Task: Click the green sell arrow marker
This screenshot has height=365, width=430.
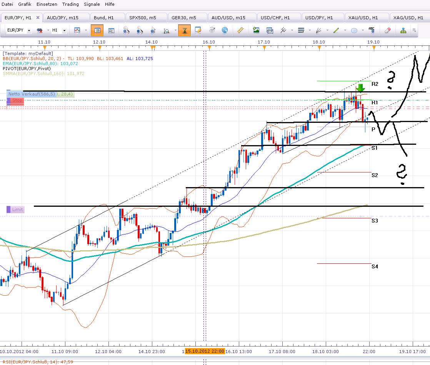Action: click(x=361, y=88)
